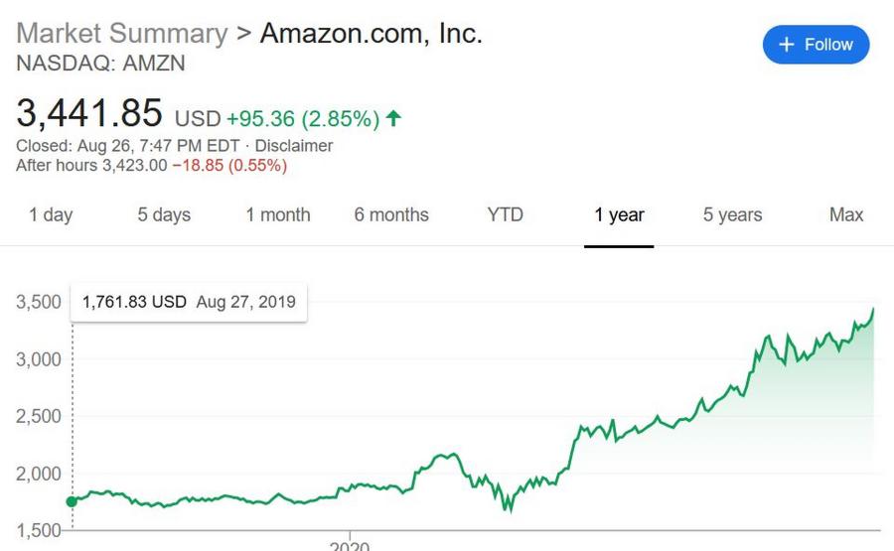894x551 pixels.
Task: Click the 3,441.85 current price
Action: pos(89,113)
